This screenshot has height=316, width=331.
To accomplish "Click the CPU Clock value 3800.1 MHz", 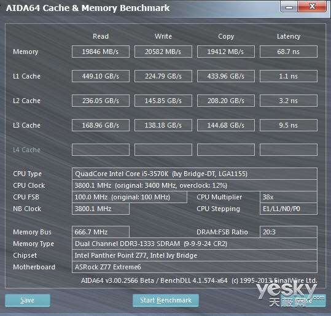I will pyautogui.click(x=195, y=185).
